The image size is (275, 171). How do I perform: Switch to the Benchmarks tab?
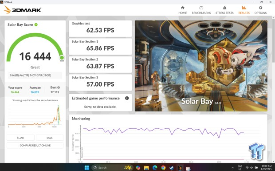201,10
